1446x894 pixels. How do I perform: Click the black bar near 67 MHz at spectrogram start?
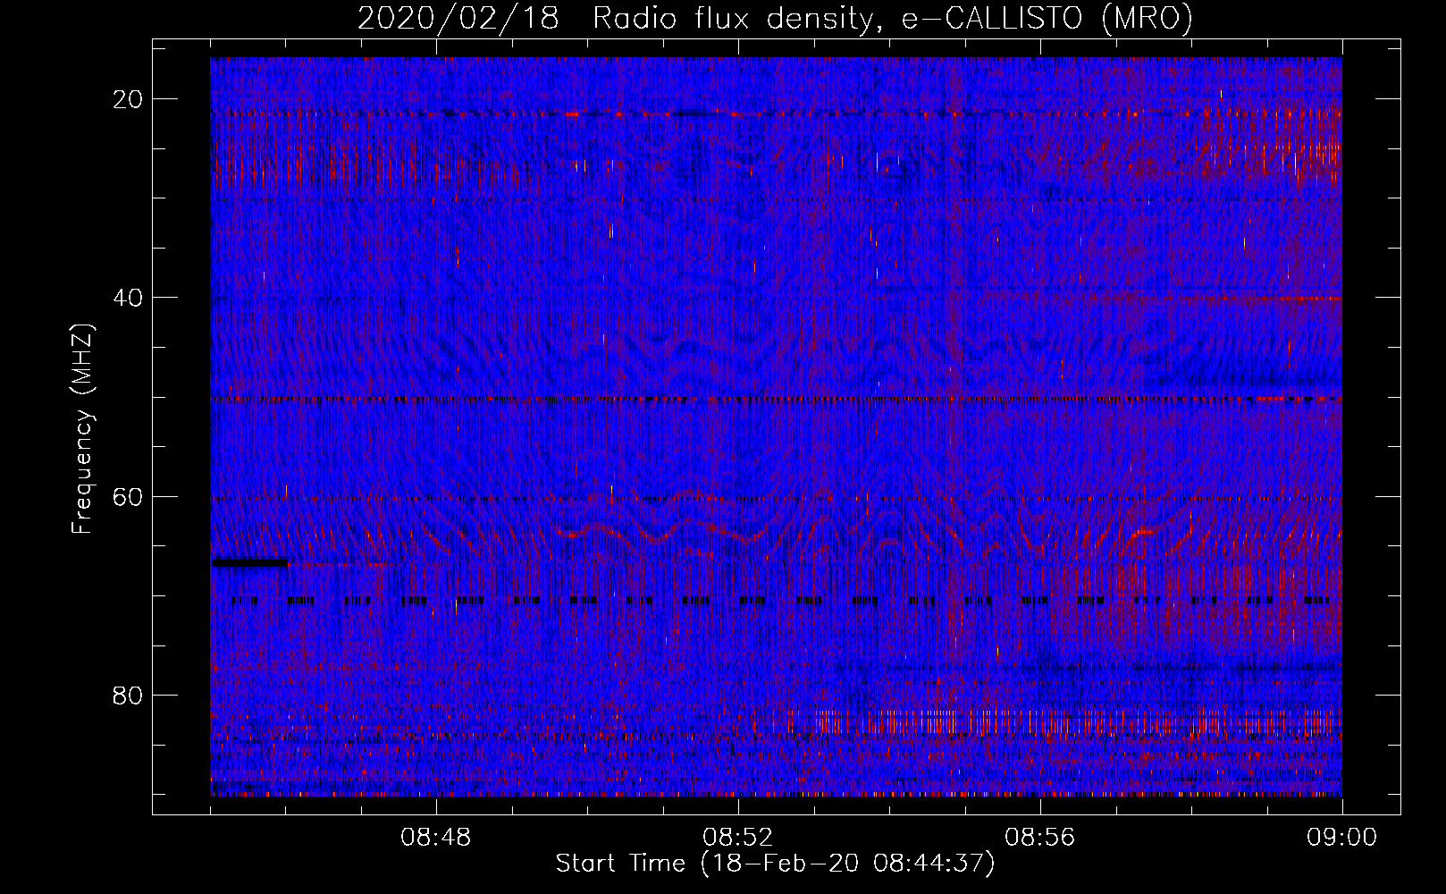(x=249, y=563)
